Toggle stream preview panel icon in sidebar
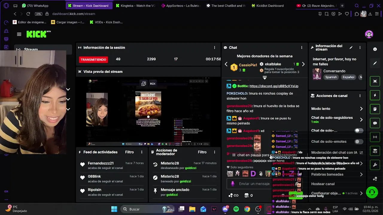This screenshot has height=215, width=383. tap(375, 81)
